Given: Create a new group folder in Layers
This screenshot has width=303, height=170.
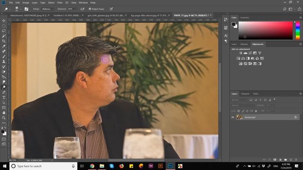Looking at the screenshot, I should tap(285, 160).
